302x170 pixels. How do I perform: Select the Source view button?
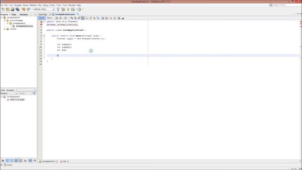[x=42, y=18]
